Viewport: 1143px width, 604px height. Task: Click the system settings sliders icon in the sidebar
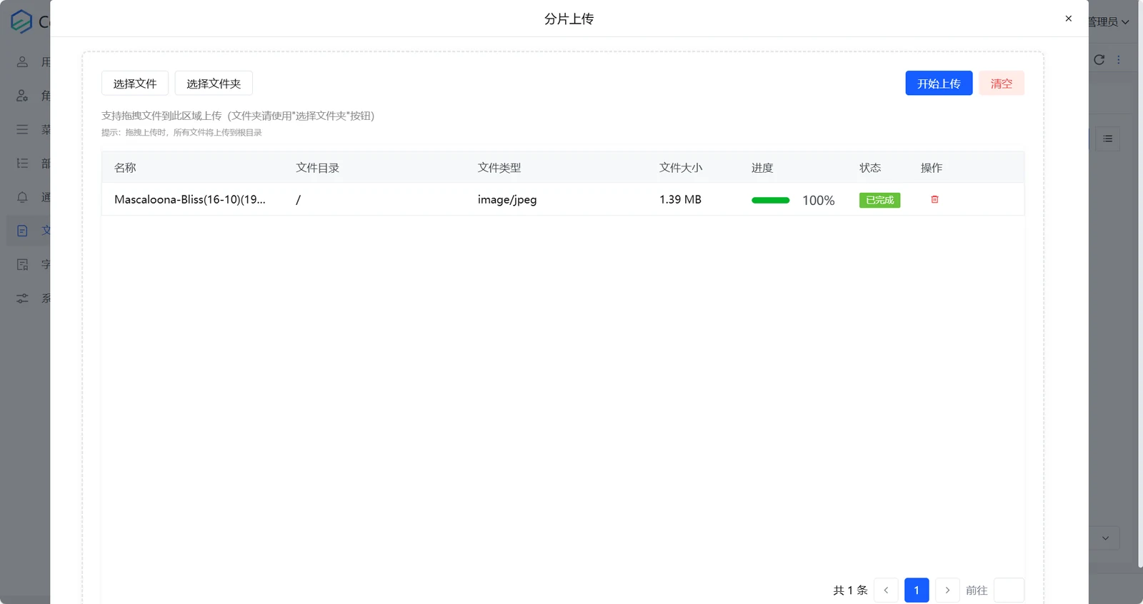pos(23,298)
